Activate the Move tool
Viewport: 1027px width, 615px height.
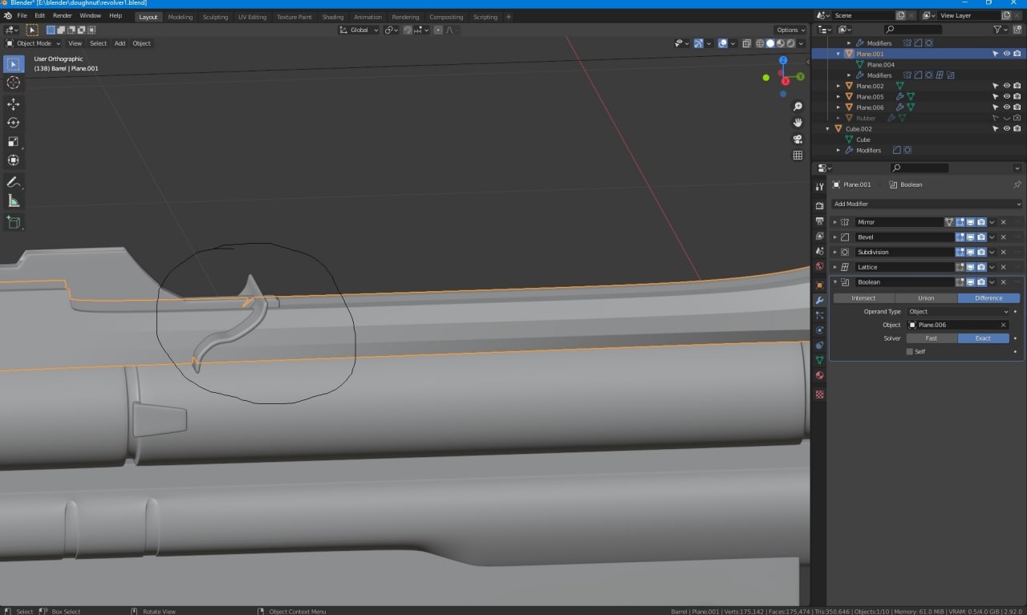14,104
